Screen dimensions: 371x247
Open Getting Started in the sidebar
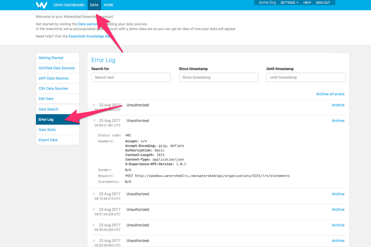pos(58,58)
